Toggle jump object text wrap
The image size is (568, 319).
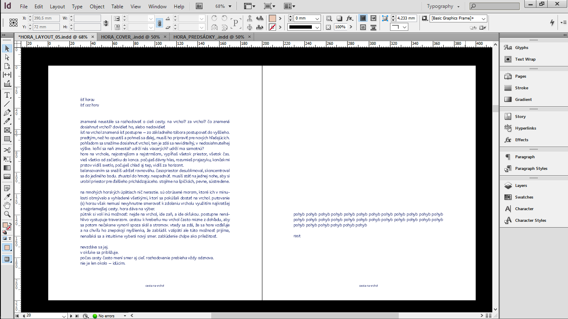373,27
